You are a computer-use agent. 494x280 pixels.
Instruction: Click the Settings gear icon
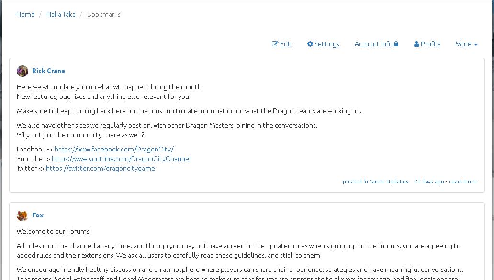(310, 44)
